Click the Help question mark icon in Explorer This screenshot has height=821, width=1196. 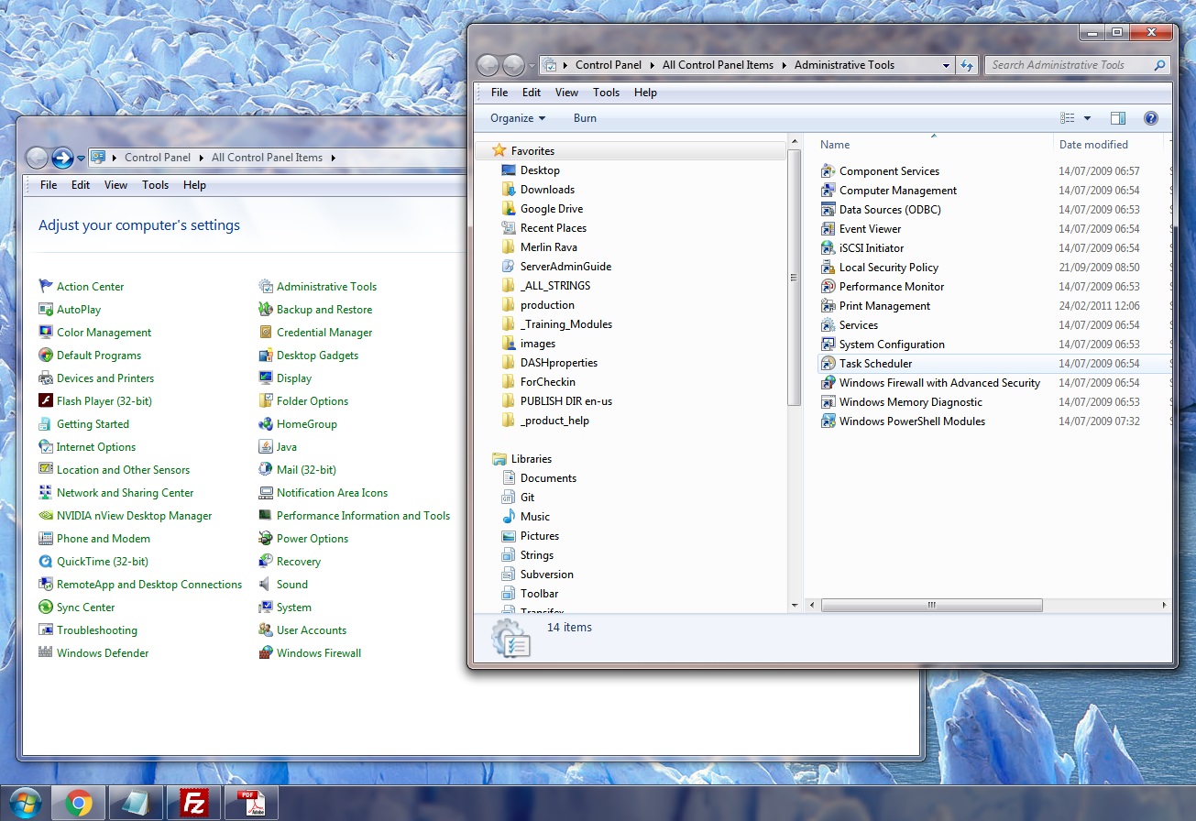click(1151, 118)
